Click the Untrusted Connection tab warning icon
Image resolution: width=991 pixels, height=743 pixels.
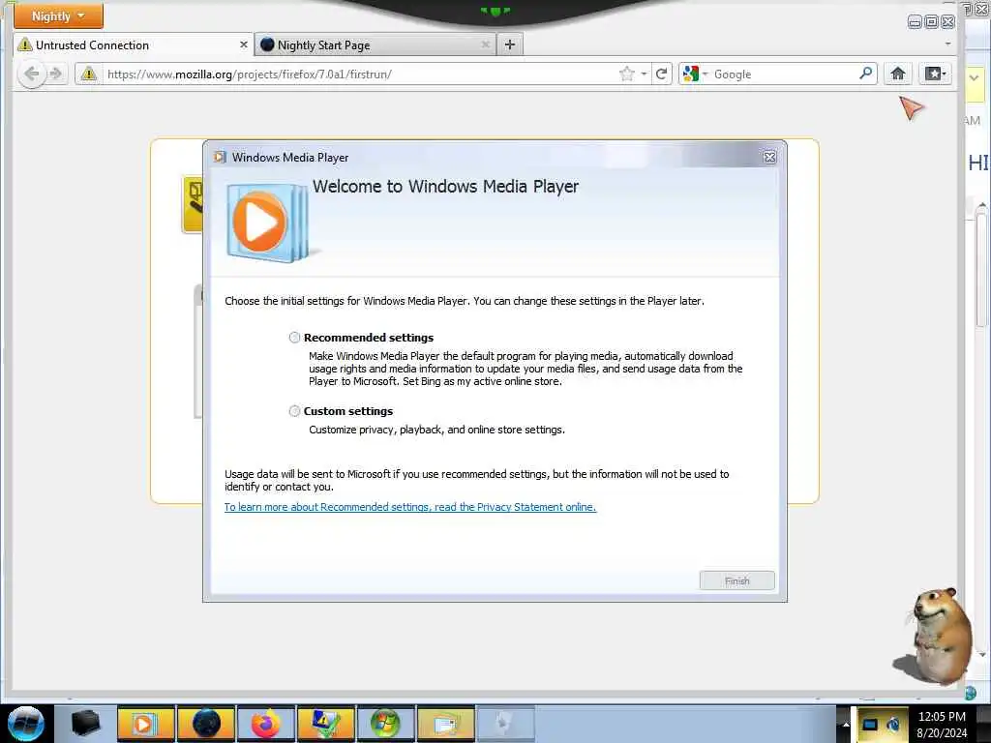click(24, 45)
